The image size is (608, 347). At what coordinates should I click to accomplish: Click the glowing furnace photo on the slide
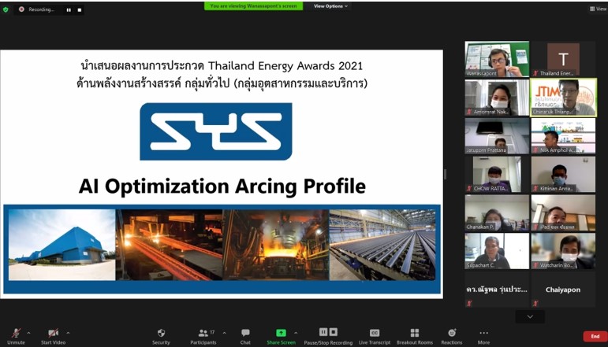pos(276,245)
